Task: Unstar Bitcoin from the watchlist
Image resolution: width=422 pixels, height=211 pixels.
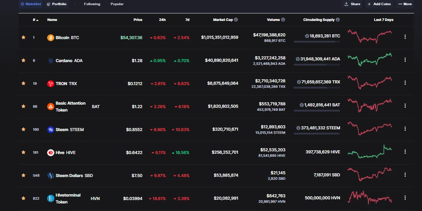Action: coord(23,37)
